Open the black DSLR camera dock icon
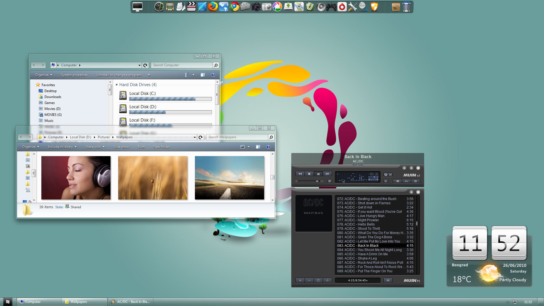This screenshot has height=306, width=544. [256, 7]
